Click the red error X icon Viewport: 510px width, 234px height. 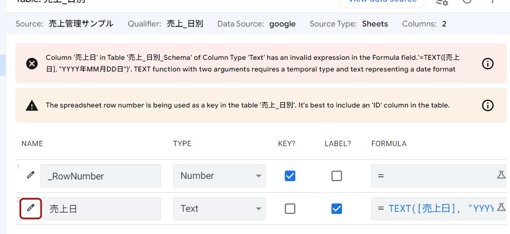[32, 64]
